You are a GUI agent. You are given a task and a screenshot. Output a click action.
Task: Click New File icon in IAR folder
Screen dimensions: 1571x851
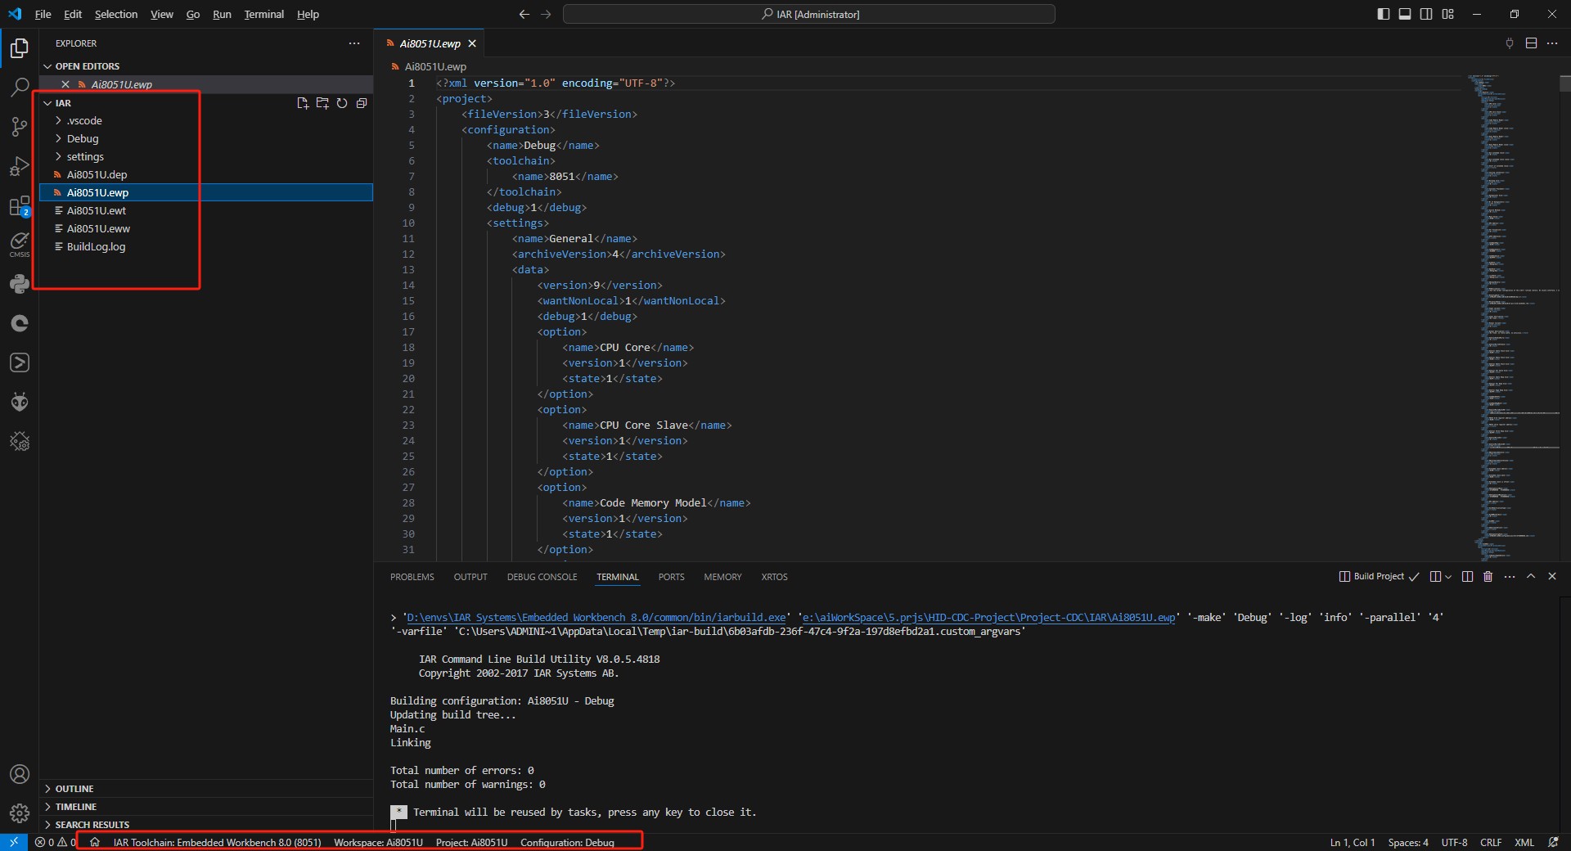tap(303, 103)
